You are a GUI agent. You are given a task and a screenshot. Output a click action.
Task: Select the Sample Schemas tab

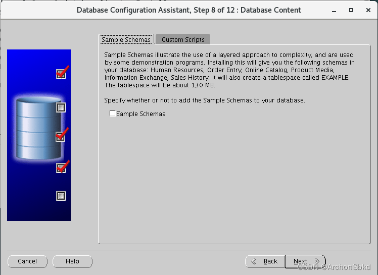[x=126, y=39]
